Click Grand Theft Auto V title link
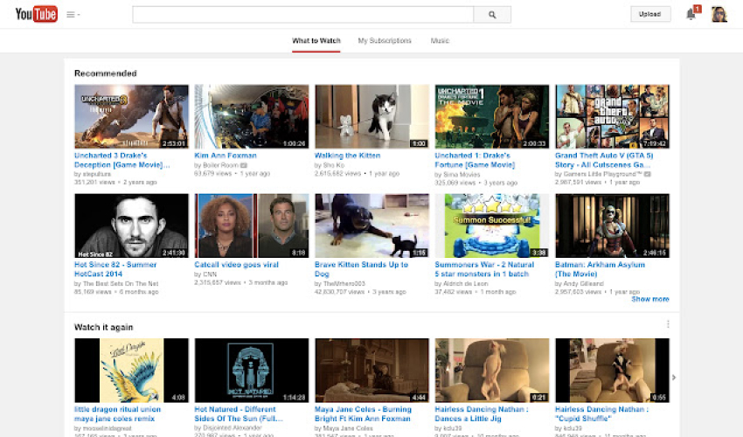This screenshot has height=437, width=743. [604, 160]
